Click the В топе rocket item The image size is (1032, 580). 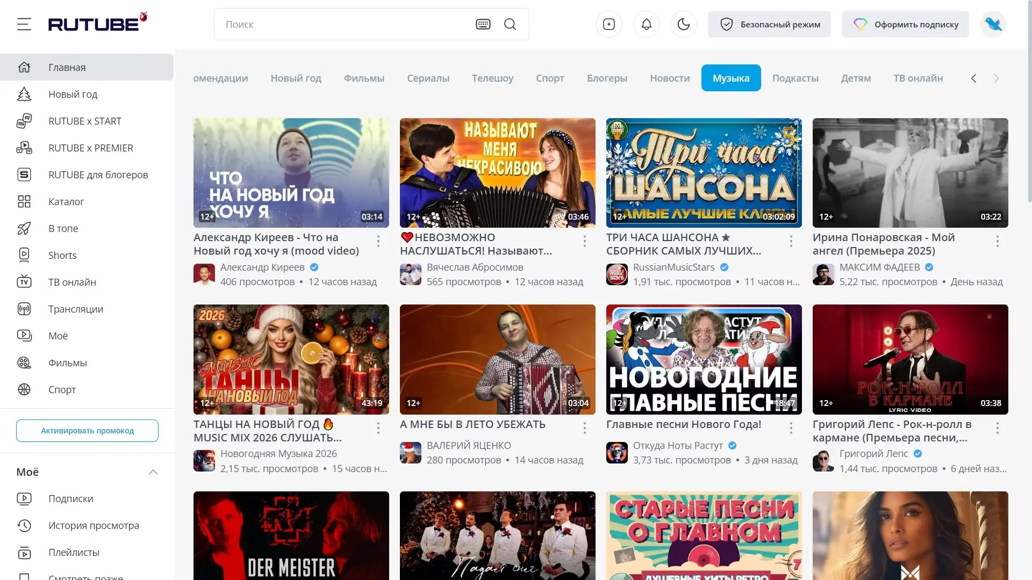(x=63, y=229)
